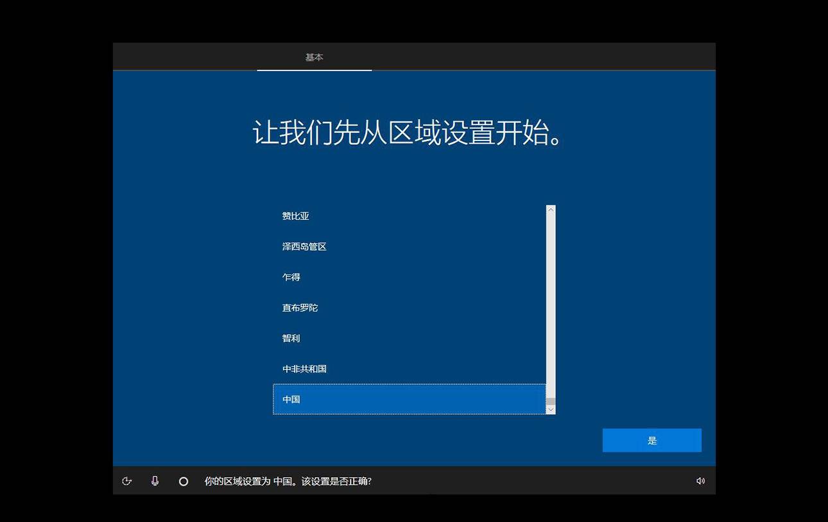Click the ease of access icon on Cortana bar

(126, 480)
